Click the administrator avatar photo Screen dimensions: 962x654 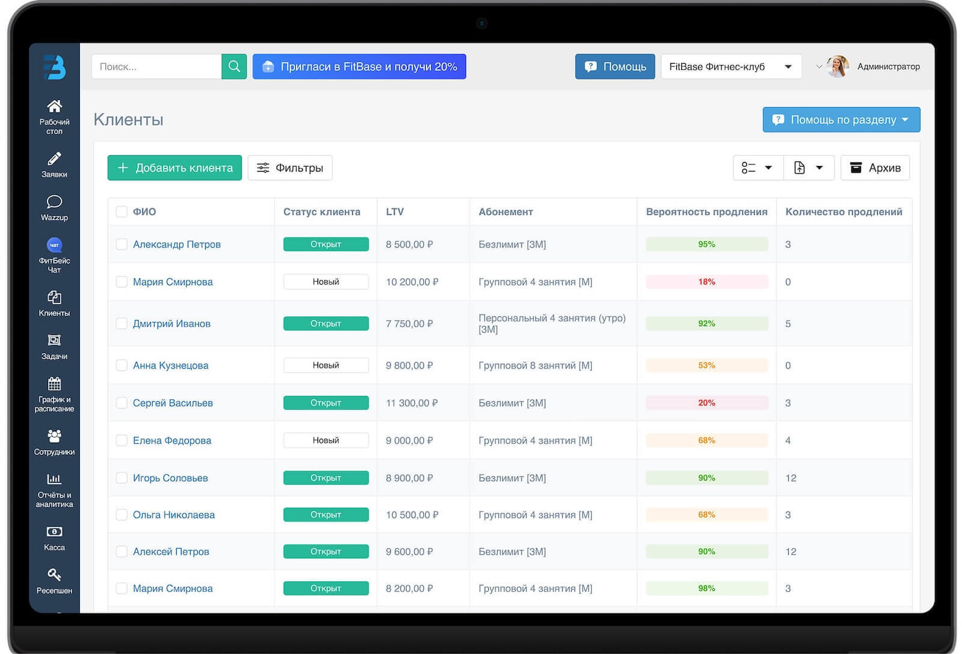click(838, 67)
